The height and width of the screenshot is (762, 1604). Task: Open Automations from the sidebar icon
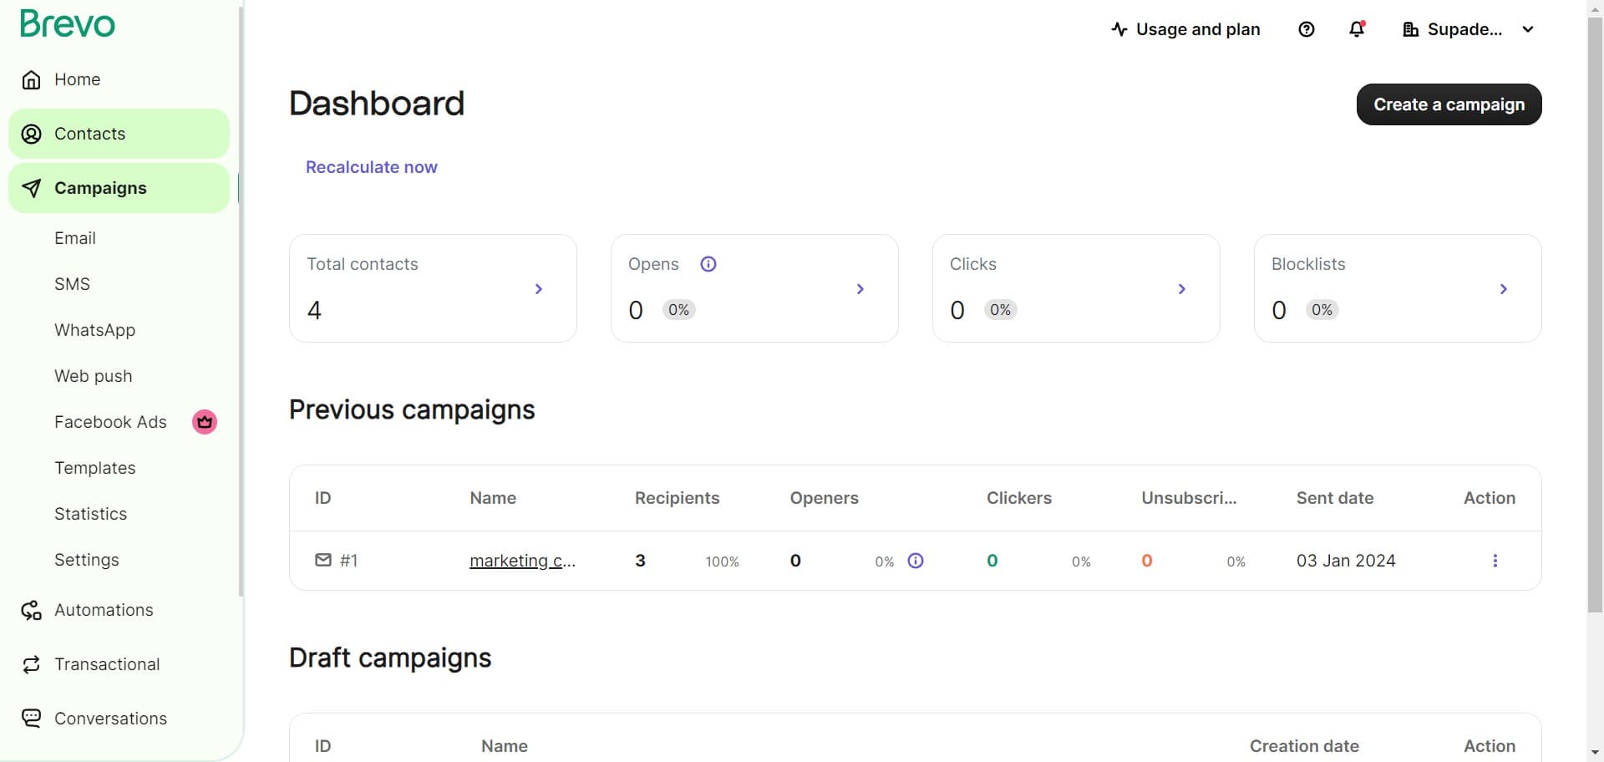pyautogui.click(x=31, y=610)
